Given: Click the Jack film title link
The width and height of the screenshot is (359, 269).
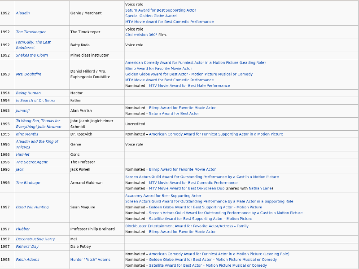Looking at the screenshot, I should (19, 170).
